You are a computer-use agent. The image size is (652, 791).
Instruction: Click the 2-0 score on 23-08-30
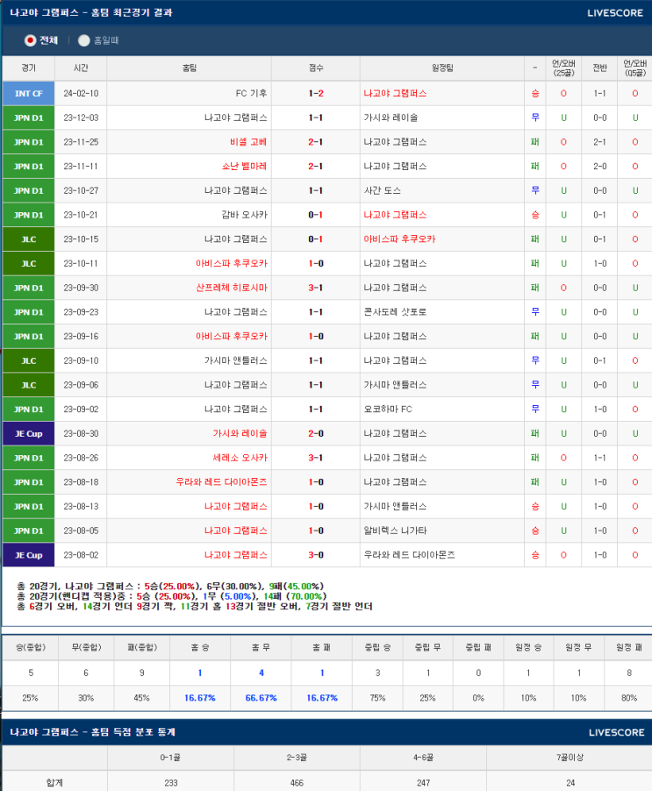tap(316, 434)
